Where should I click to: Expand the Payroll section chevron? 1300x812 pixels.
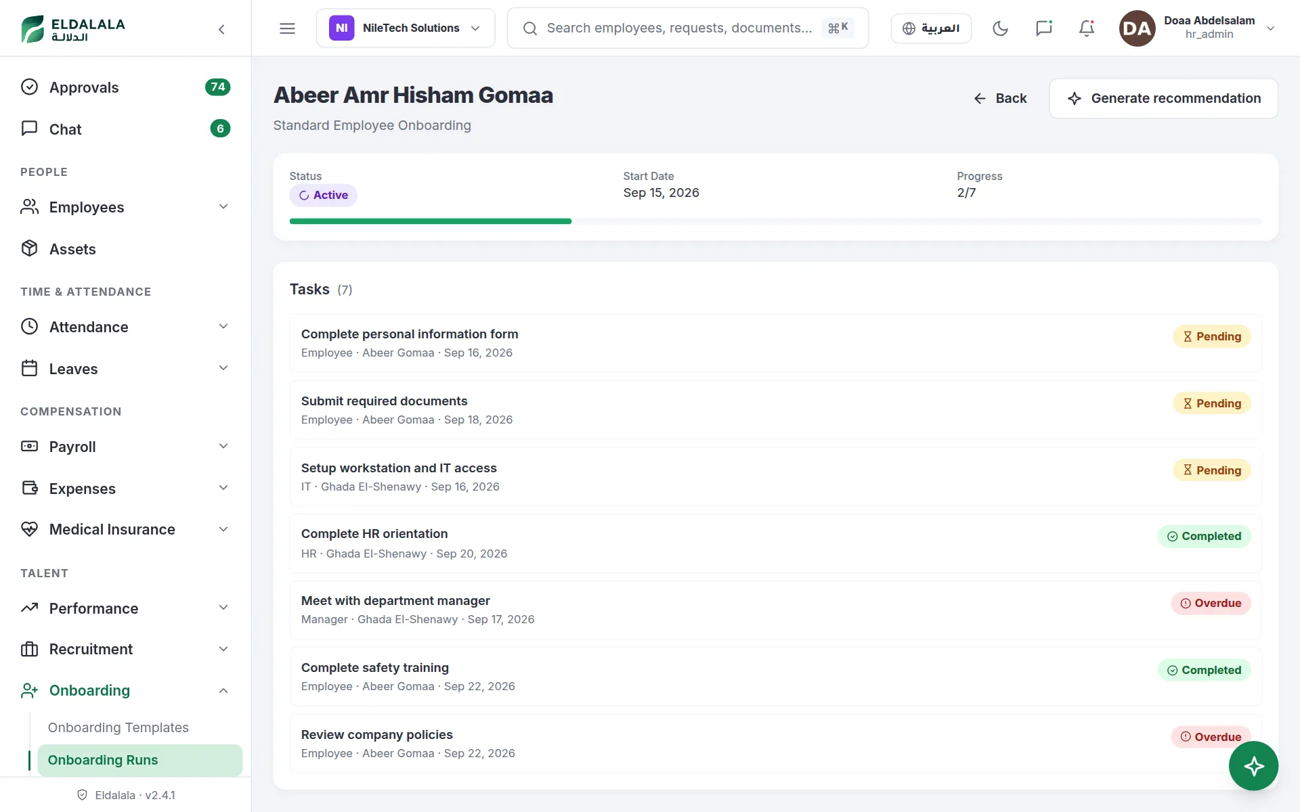click(223, 446)
